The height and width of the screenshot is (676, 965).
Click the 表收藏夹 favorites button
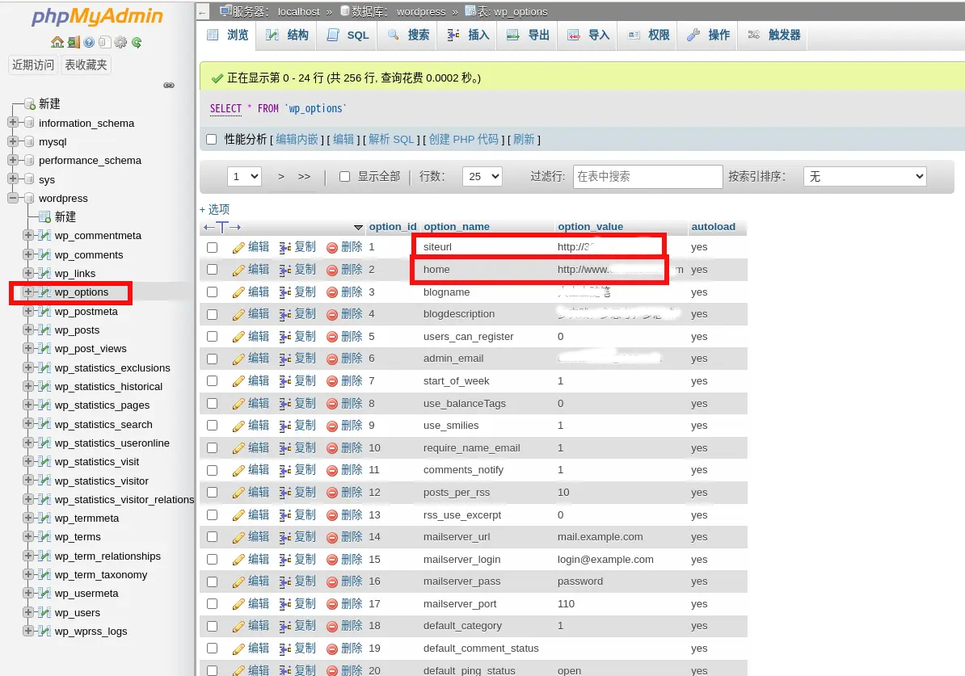click(x=86, y=65)
